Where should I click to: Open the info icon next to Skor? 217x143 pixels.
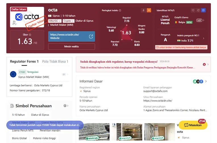click(30, 35)
